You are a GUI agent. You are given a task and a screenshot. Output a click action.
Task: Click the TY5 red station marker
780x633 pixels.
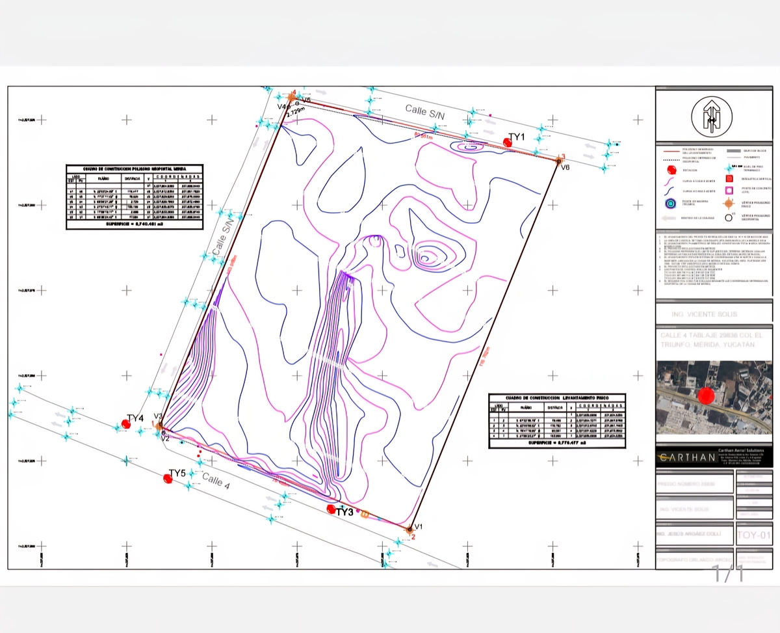click(x=168, y=478)
